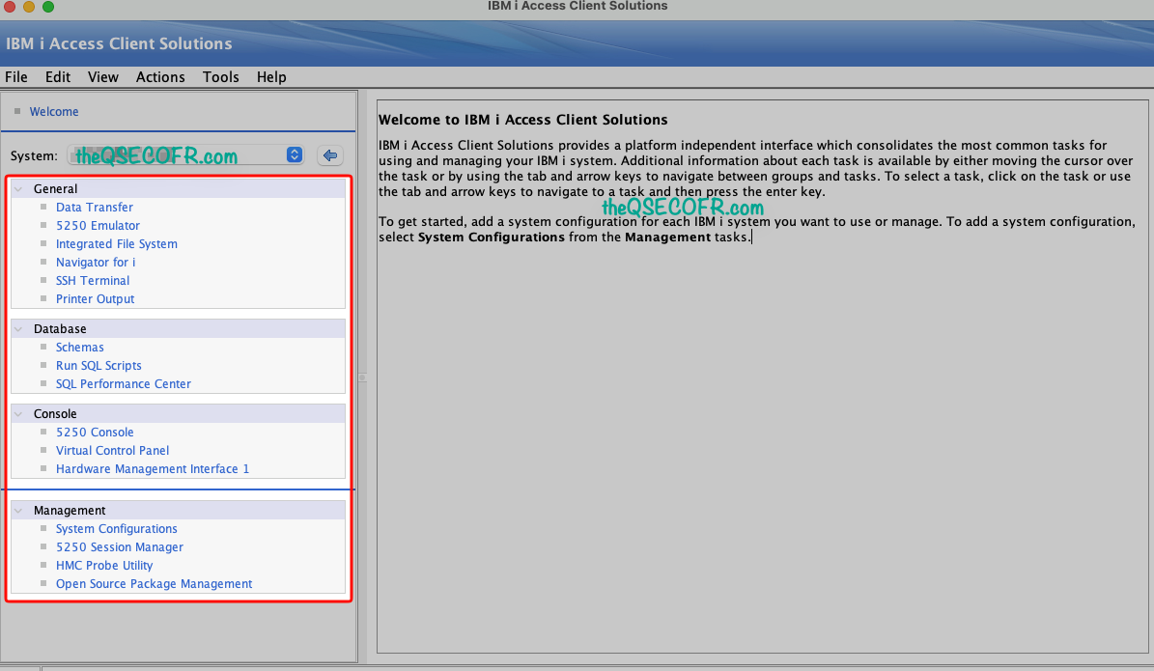Open the View menu
This screenshot has height=671, width=1154.
[103, 77]
